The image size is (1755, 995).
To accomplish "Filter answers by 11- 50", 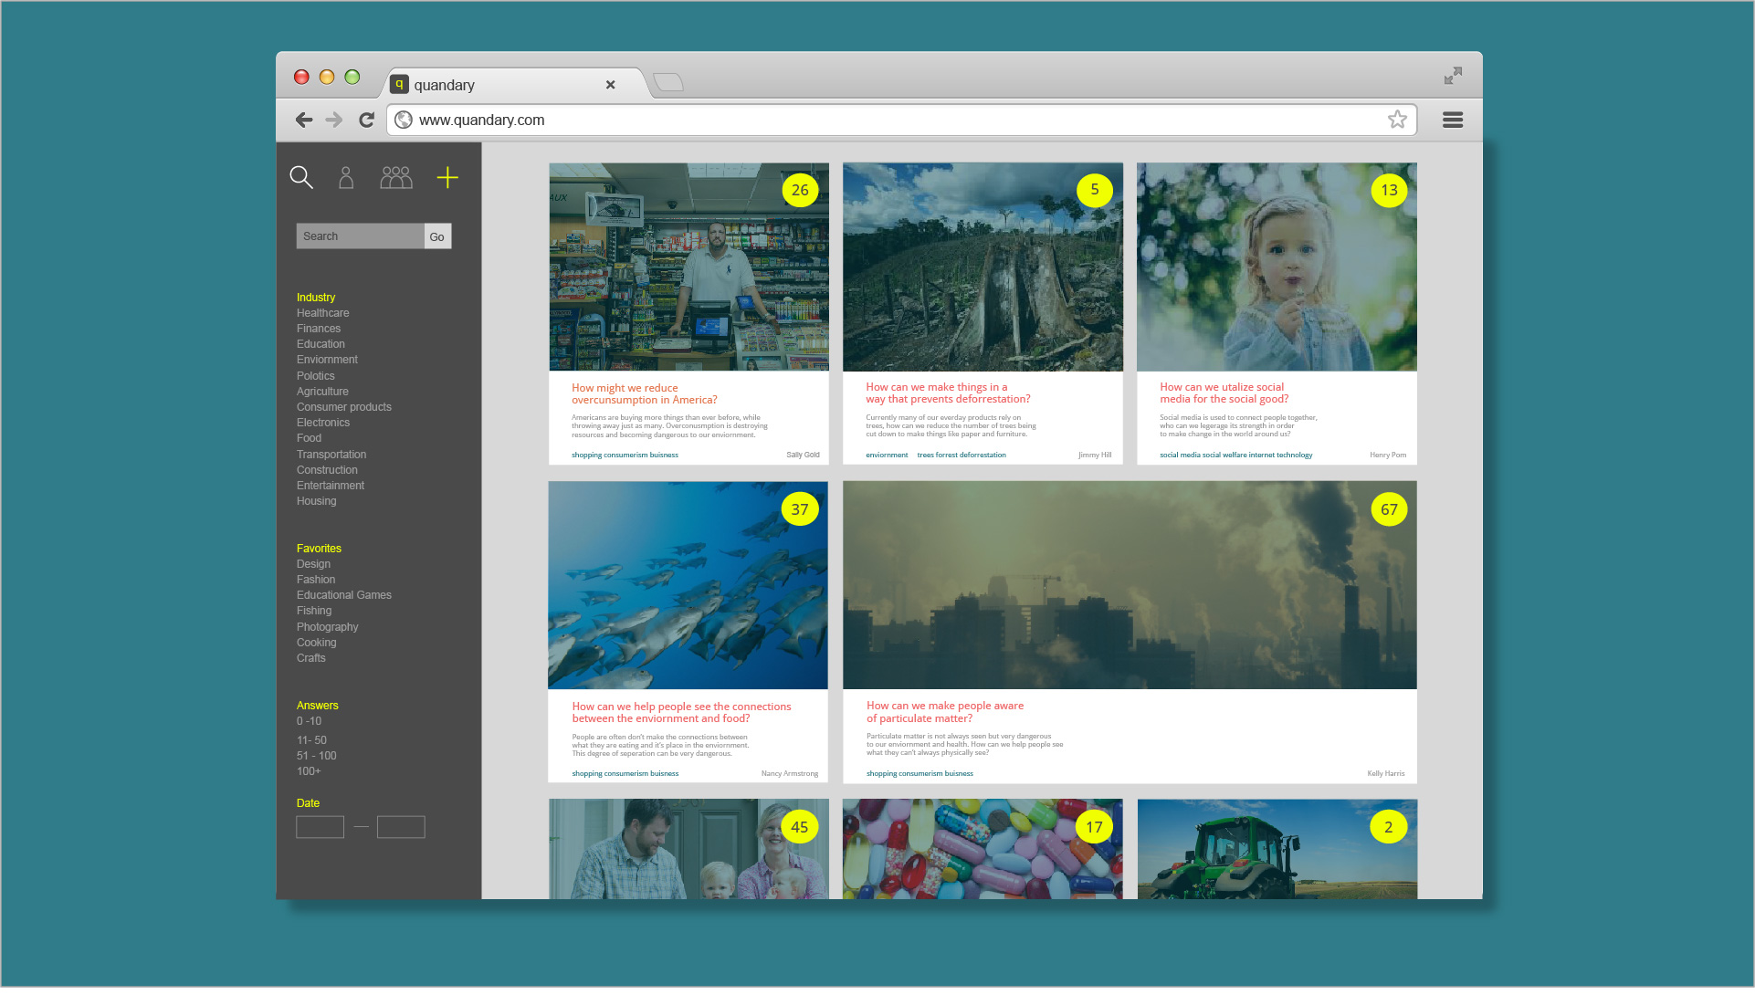I will [x=311, y=740].
